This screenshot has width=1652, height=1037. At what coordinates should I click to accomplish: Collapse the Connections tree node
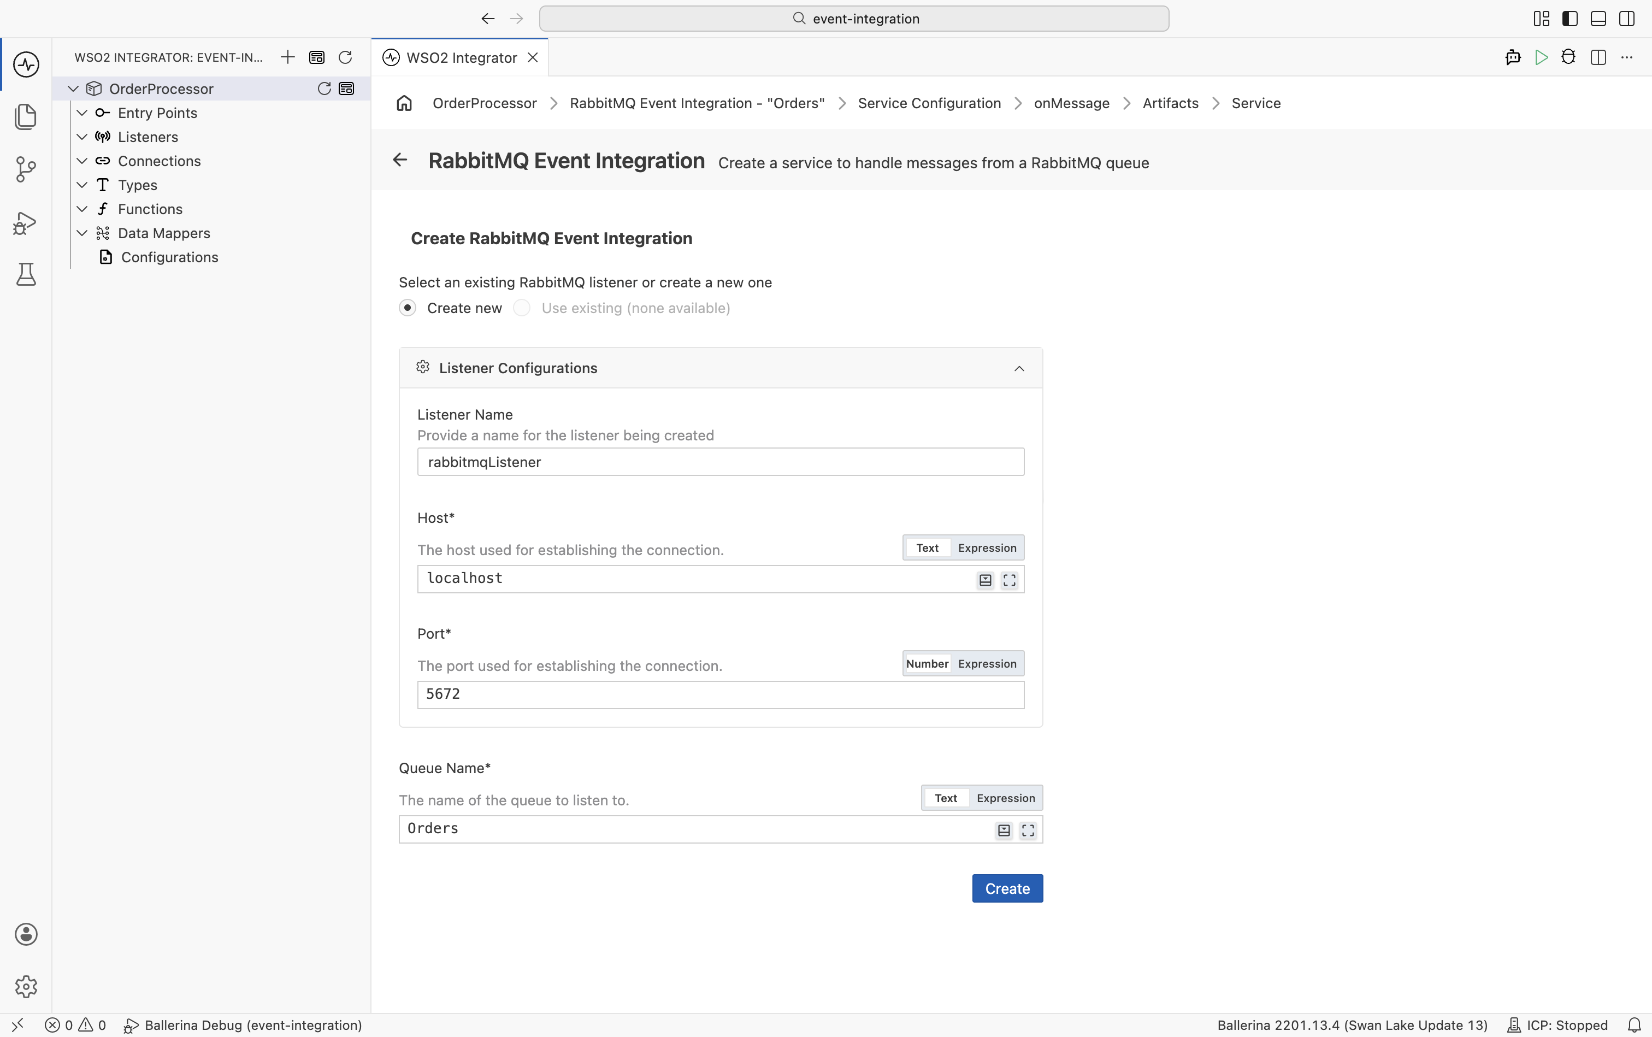tap(81, 161)
